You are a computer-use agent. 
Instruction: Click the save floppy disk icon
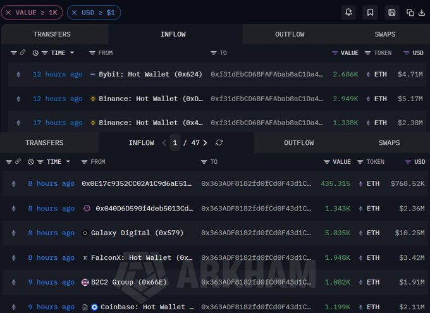pos(392,13)
